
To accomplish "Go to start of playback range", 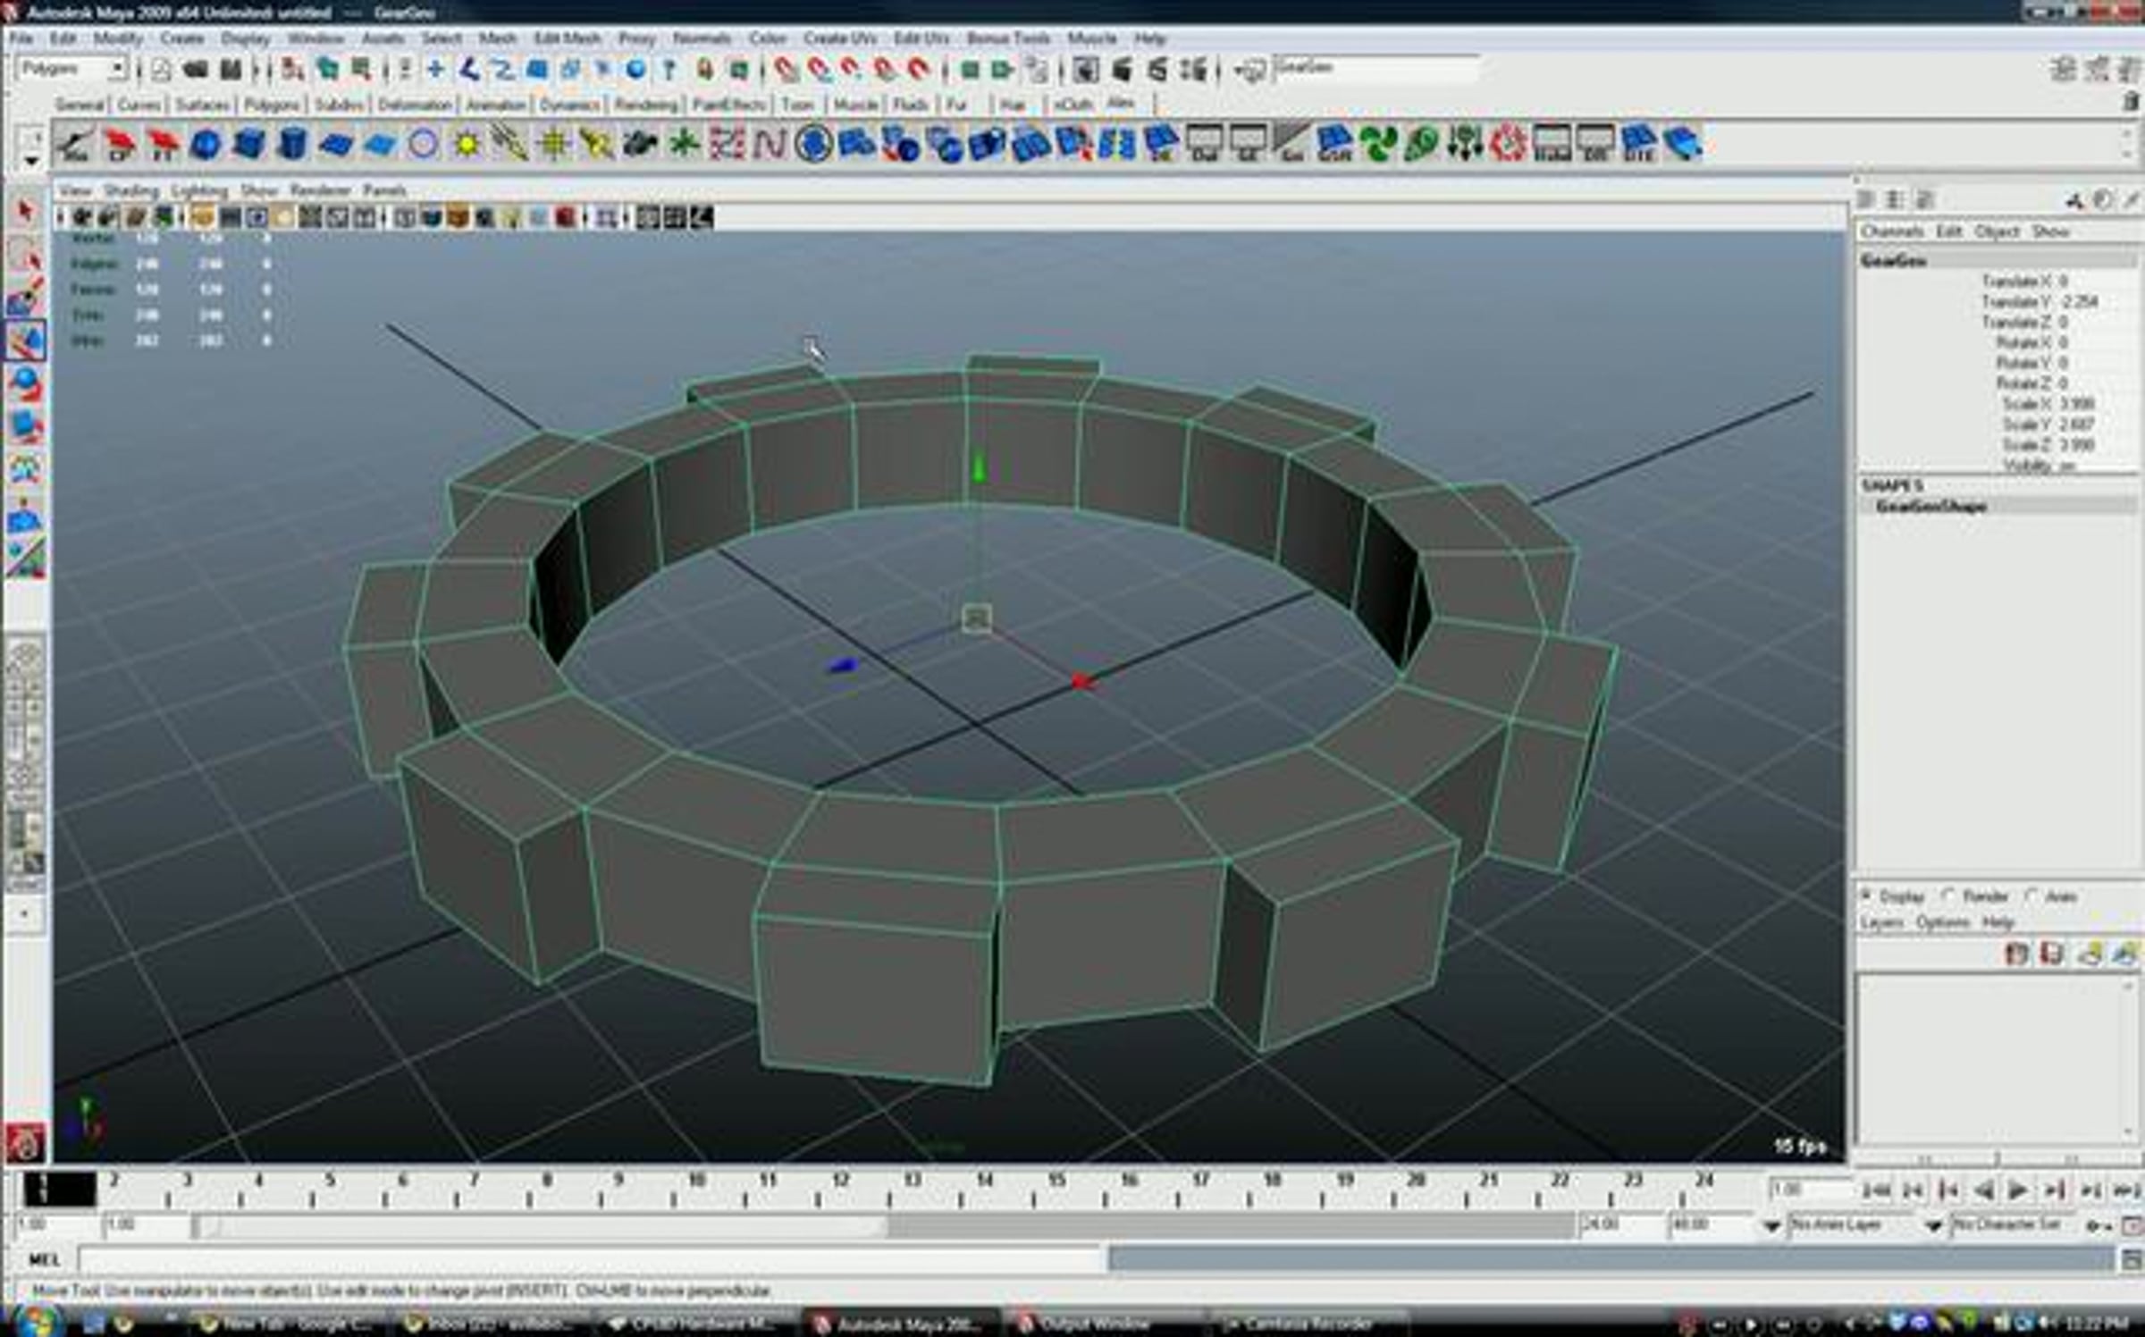I will click(x=1876, y=1190).
